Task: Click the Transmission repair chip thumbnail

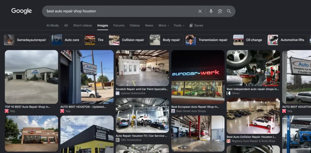Action: [191, 40]
